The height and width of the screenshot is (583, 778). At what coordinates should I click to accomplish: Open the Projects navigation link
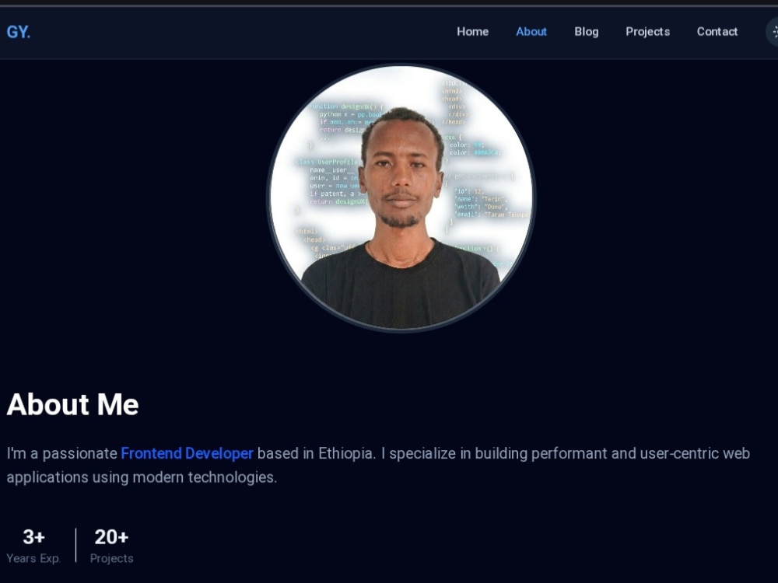click(x=647, y=32)
